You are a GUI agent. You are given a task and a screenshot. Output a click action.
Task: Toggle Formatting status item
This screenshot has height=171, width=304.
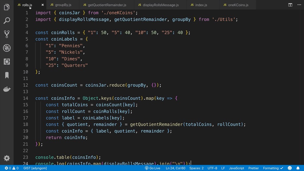(273, 168)
